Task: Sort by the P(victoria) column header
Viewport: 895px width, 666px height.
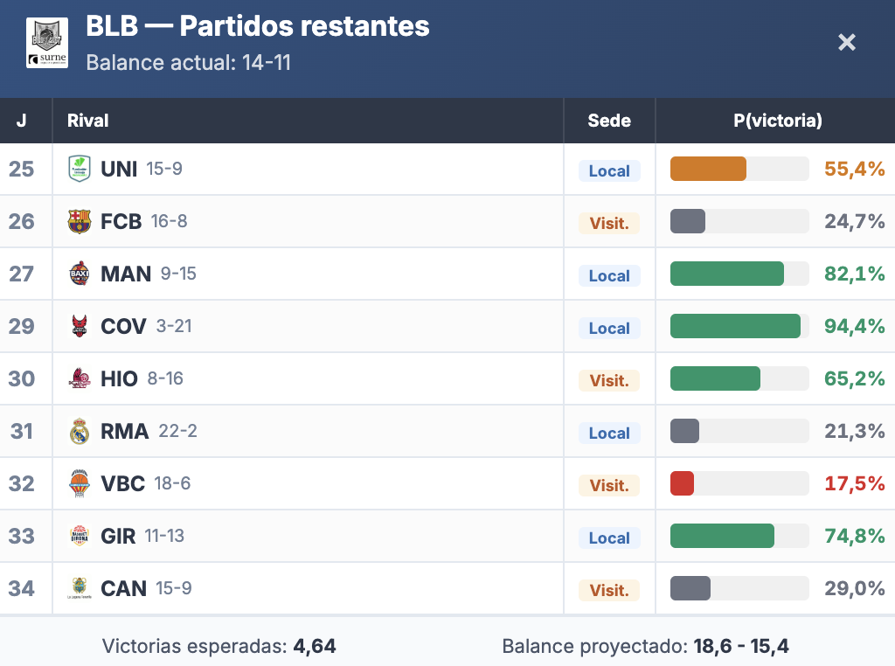Action: tap(777, 121)
